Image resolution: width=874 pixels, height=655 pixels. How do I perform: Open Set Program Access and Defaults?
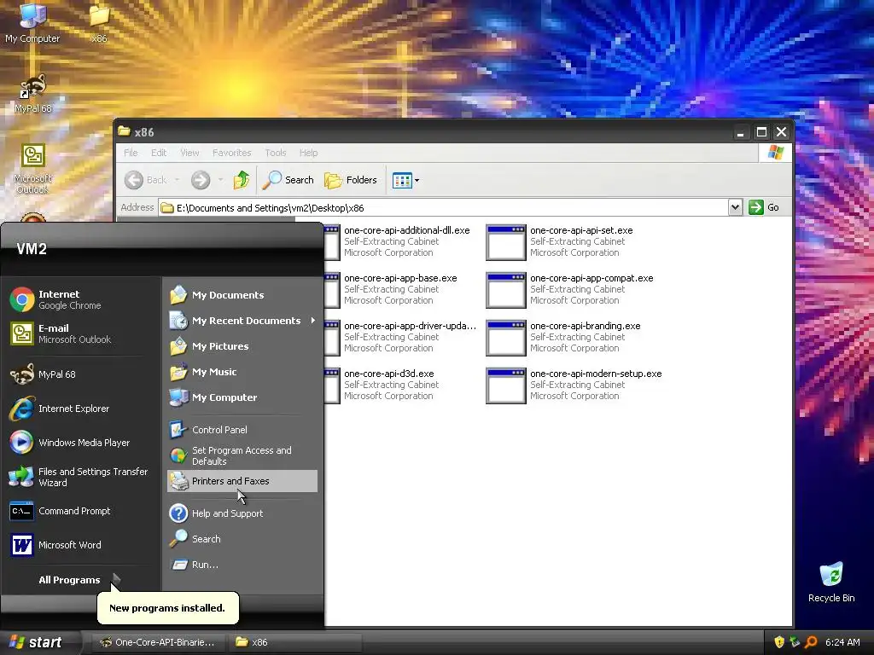[242, 455]
